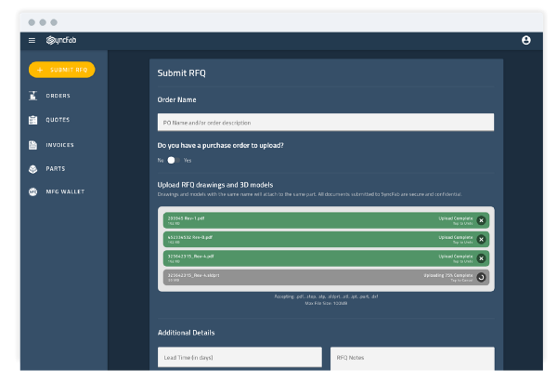Click the 452336532 Rev-B.pdf file name
The image size is (557, 382).
190,237
